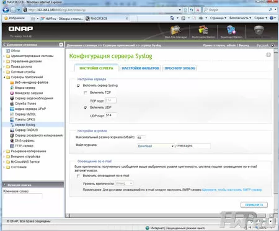279x231 pixels.
Task: Select the HWP.ru browser tab
Action: [62, 19]
